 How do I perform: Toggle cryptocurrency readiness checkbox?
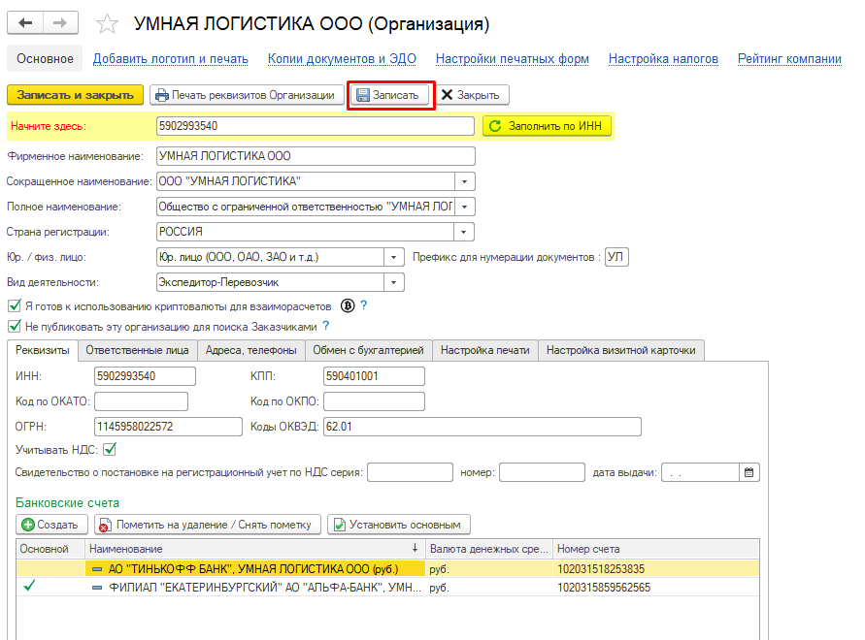[x=15, y=305]
